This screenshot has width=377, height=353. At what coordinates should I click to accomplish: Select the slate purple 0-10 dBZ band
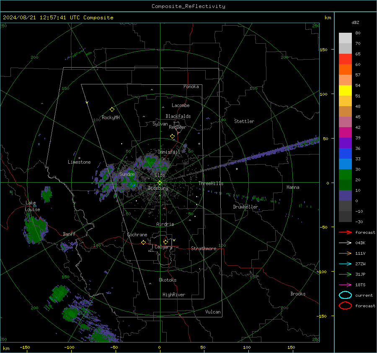[x=345, y=195]
